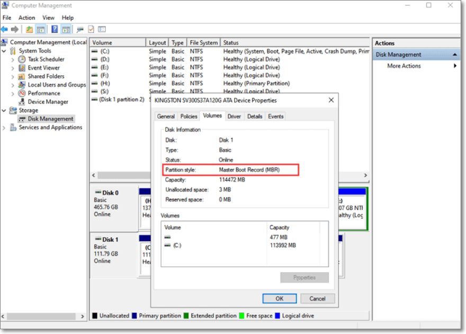Click the Cancel button

pyautogui.click(x=318, y=298)
